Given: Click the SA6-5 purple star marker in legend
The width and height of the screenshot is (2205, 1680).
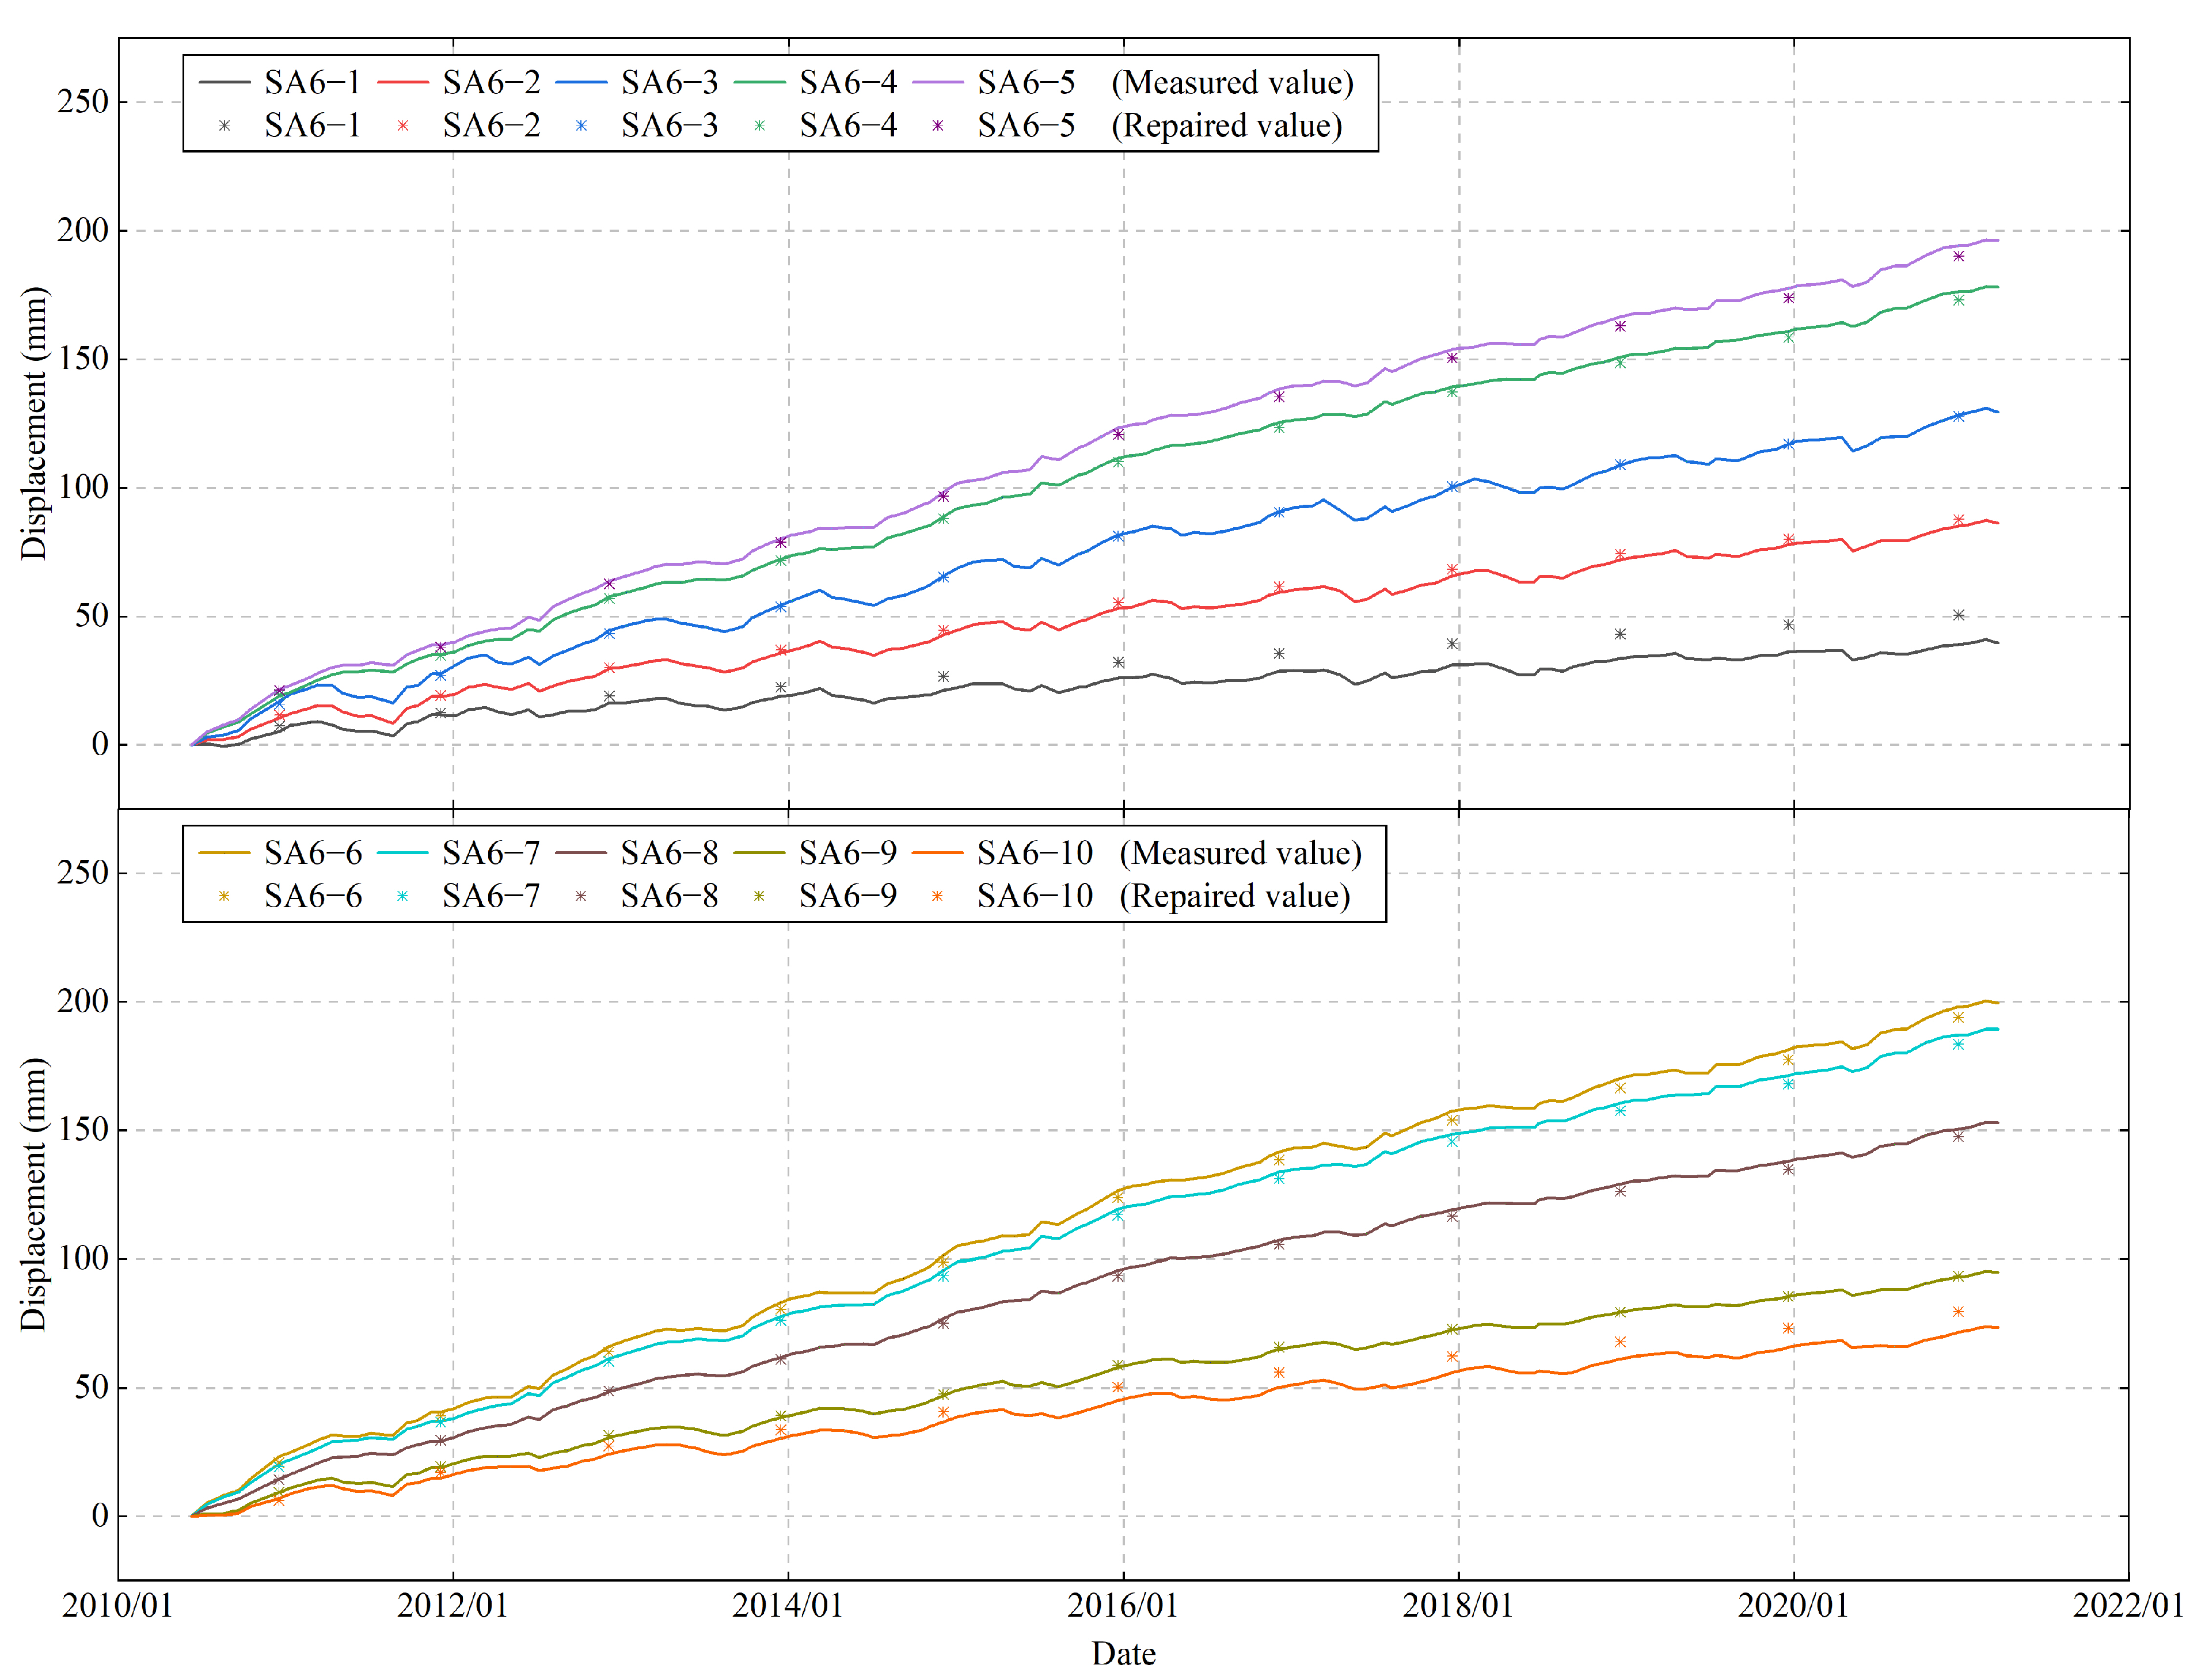Looking at the screenshot, I should click(937, 126).
